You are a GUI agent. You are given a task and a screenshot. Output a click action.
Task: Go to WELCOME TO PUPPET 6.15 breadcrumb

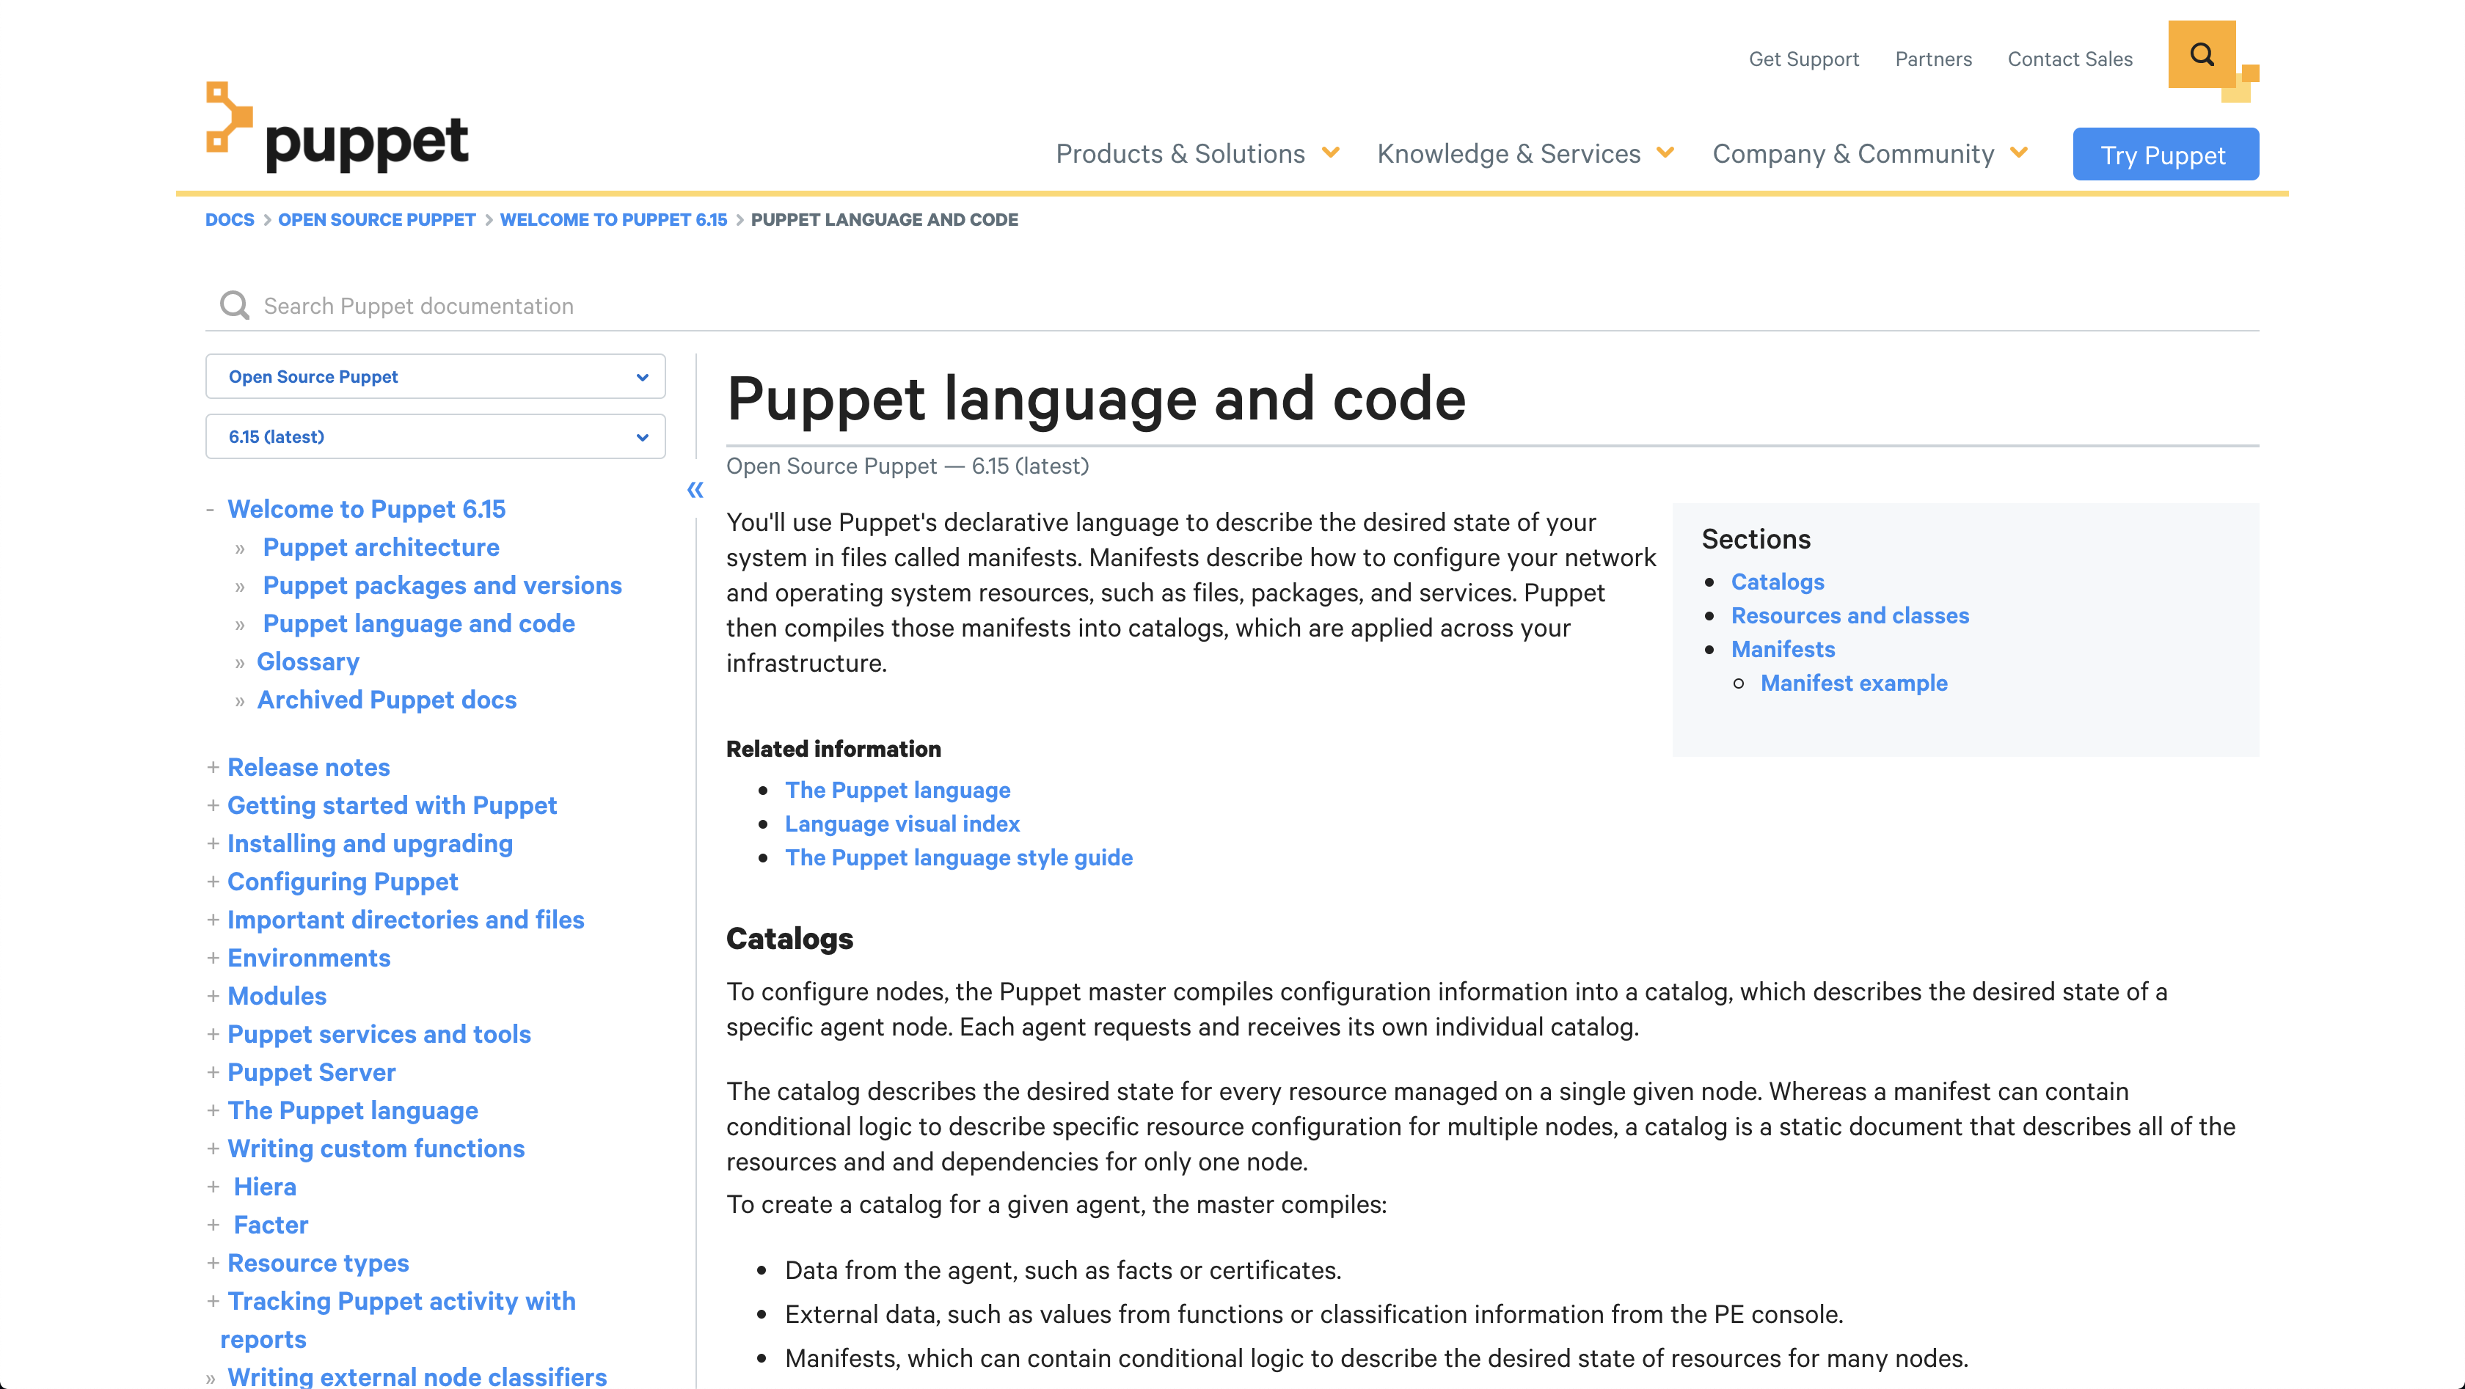coord(613,219)
